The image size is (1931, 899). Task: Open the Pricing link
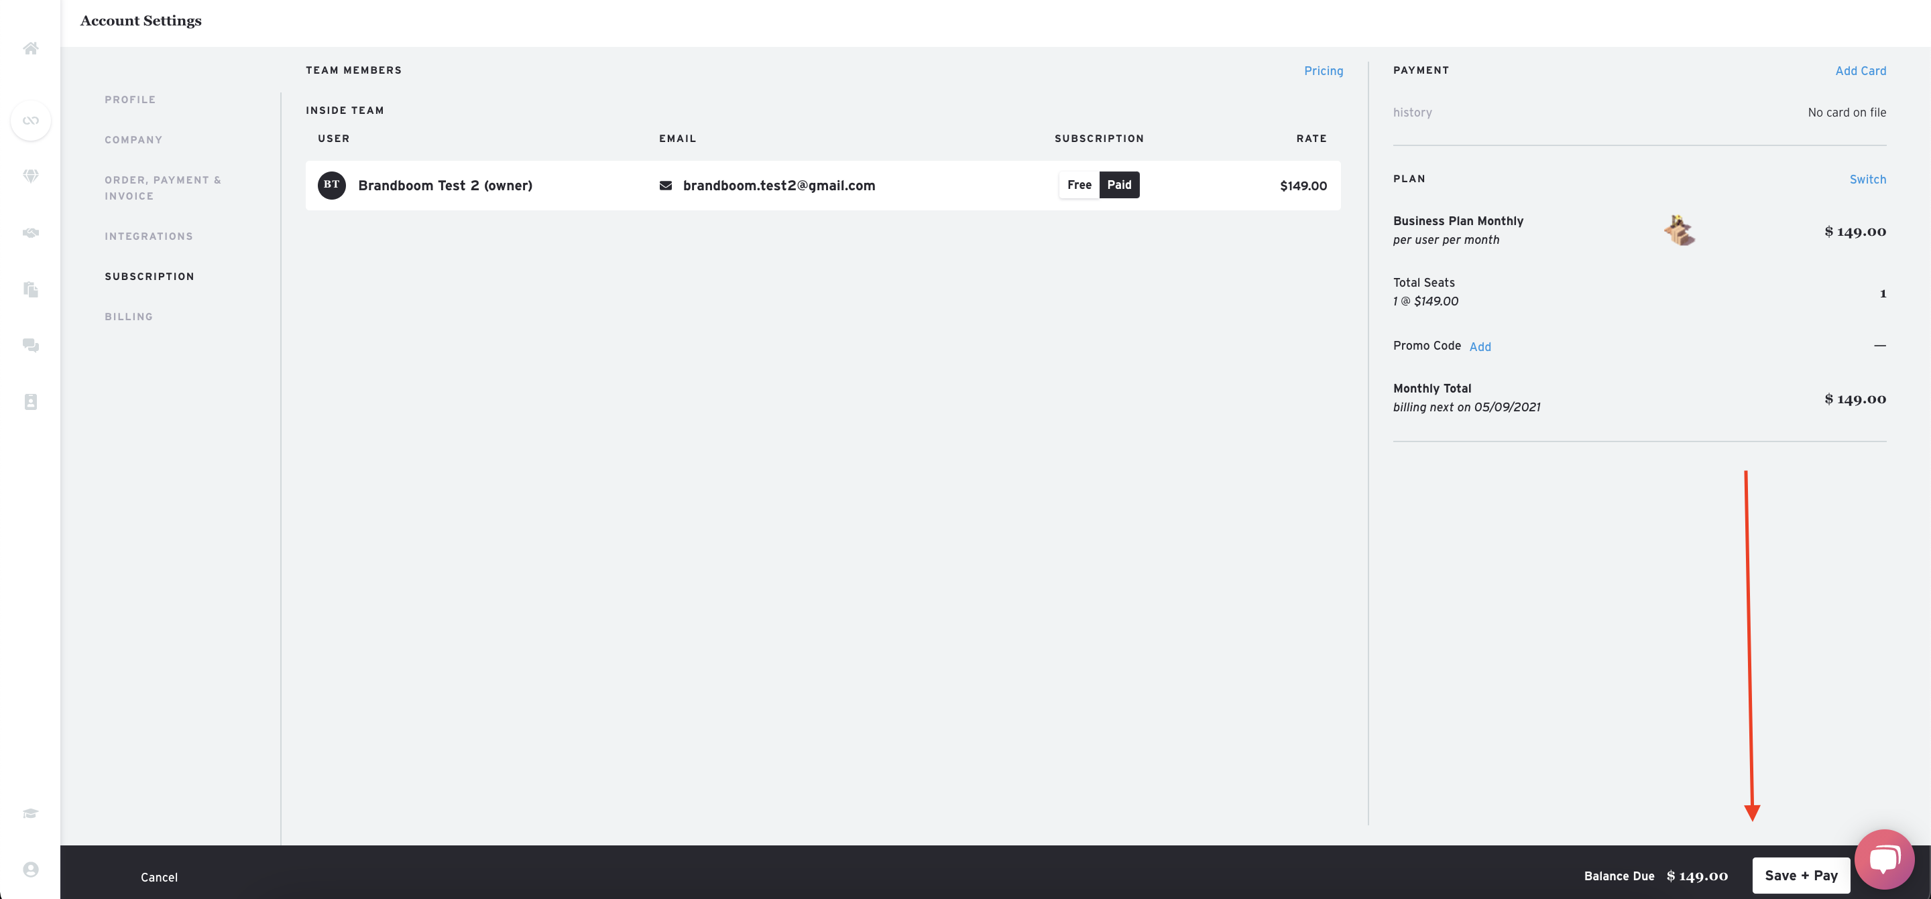pos(1323,71)
